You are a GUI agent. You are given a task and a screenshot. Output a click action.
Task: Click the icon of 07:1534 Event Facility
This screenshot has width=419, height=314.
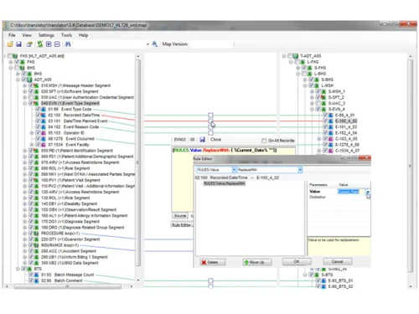coord(44,145)
